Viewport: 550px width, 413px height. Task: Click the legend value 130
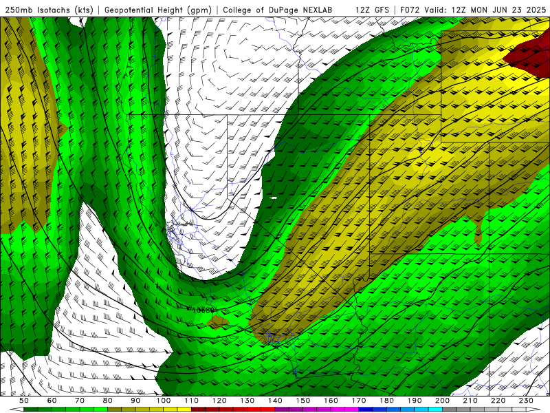(x=247, y=401)
